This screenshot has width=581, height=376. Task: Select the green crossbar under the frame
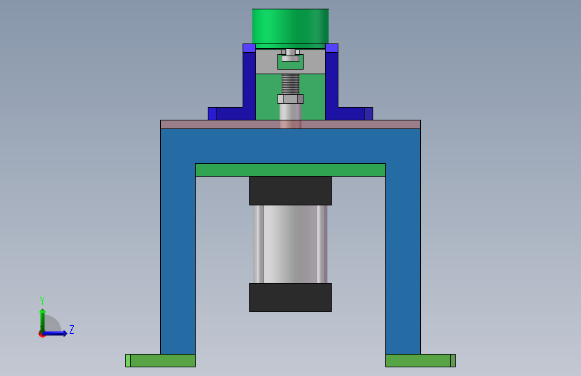pos(290,170)
